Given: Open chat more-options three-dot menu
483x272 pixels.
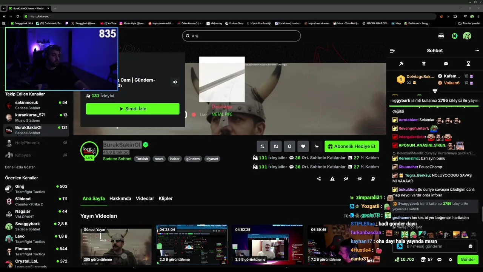Looking at the screenshot, I should [x=477, y=51].
